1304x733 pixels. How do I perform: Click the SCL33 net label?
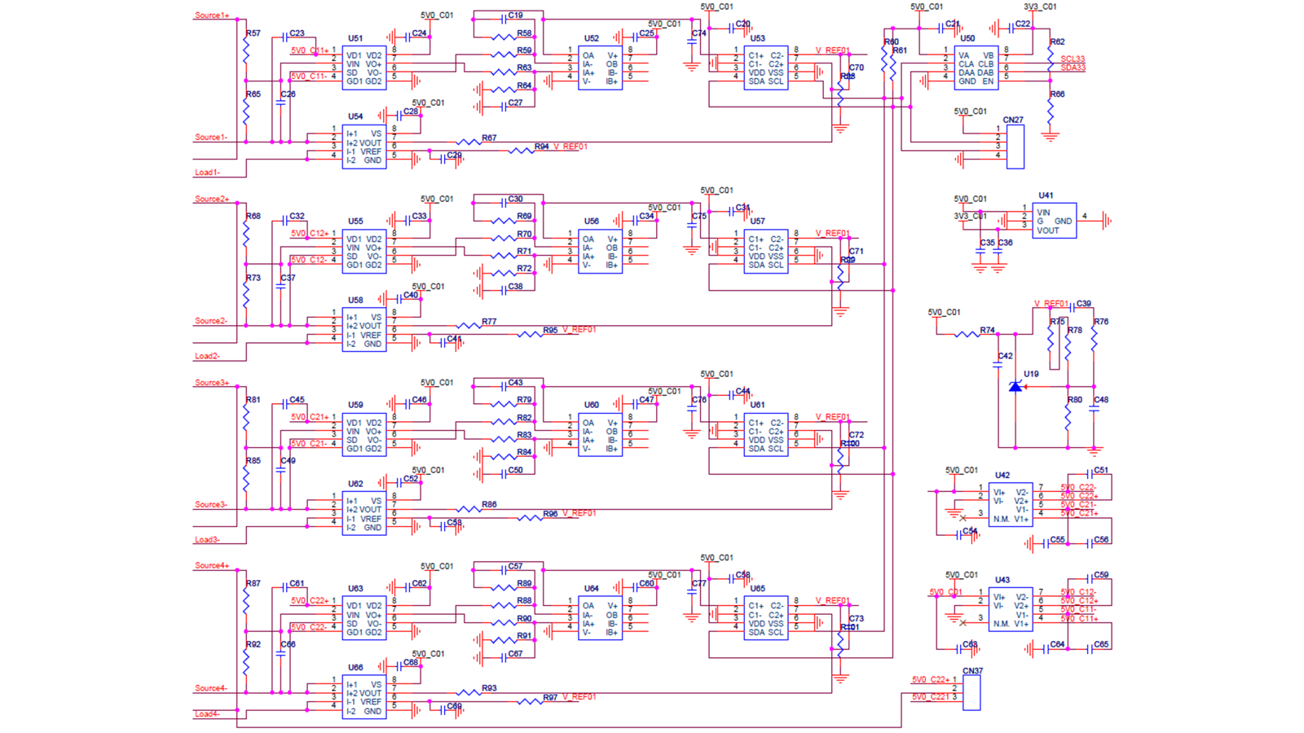(1073, 59)
